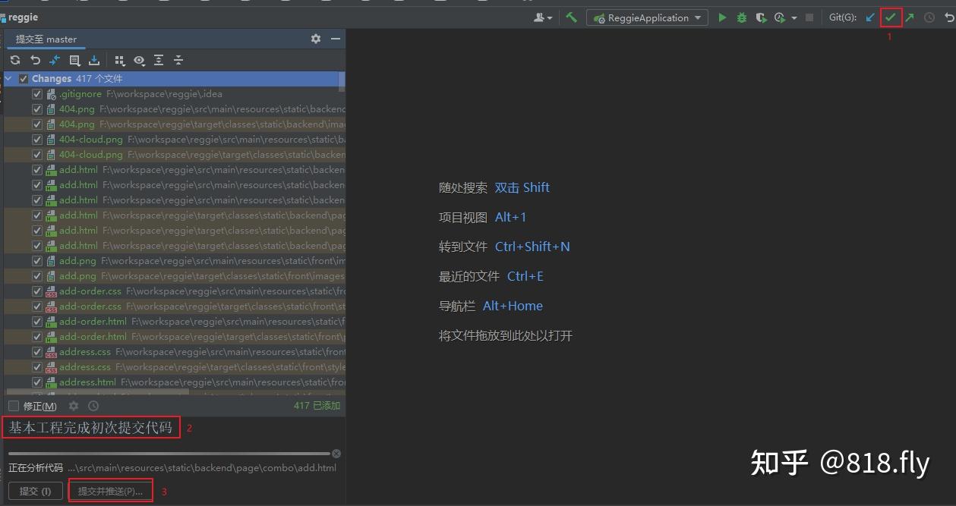Click the changes list vertical scrollbar
Screen dimensions: 956x506
pyautogui.click(x=342, y=81)
